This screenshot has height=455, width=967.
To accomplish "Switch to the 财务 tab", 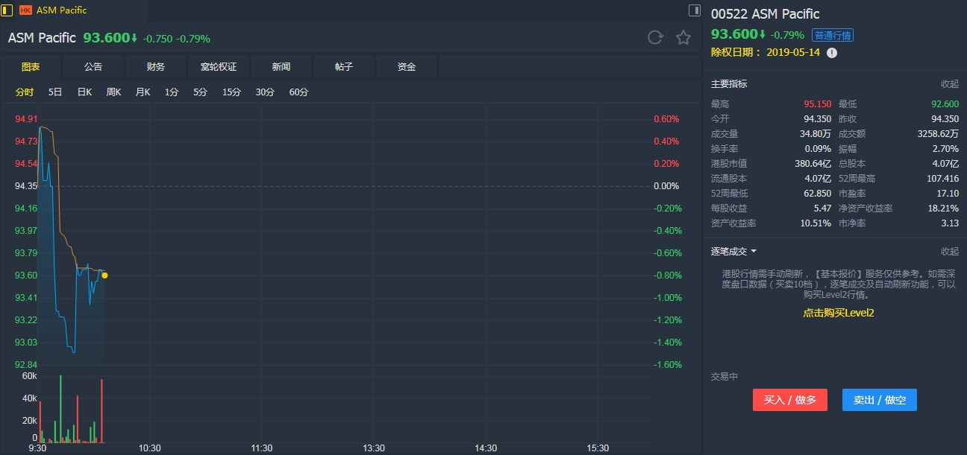I will (x=156, y=67).
